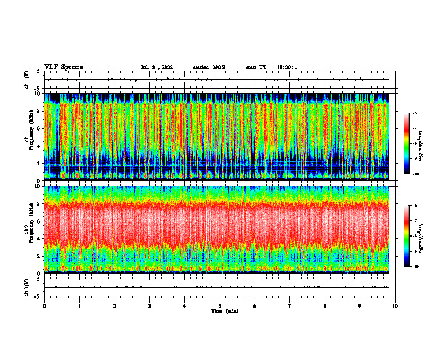This screenshot has height=343, width=445.
Task: Click the time axis tick label "5"
Action: (220, 306)
